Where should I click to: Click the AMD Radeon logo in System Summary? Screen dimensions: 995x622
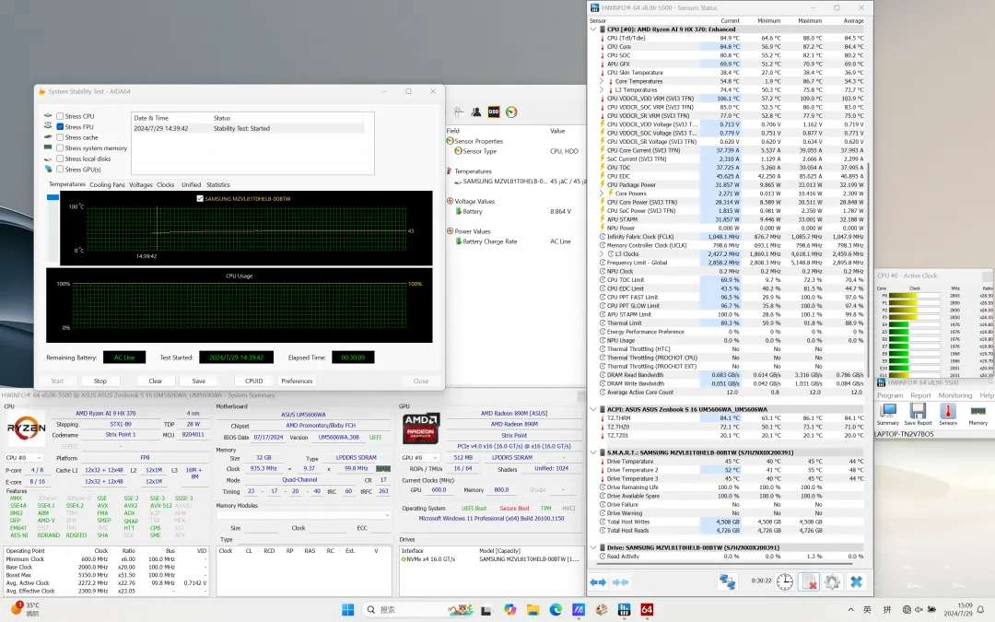(421, 428)
